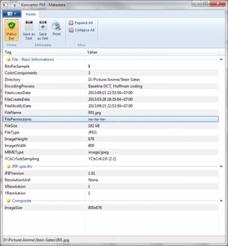Screen dimensions: 228x246
Task: Open quick access toolbar dropdown arrow
Action: pyautogui.click(x=15, y=6)
